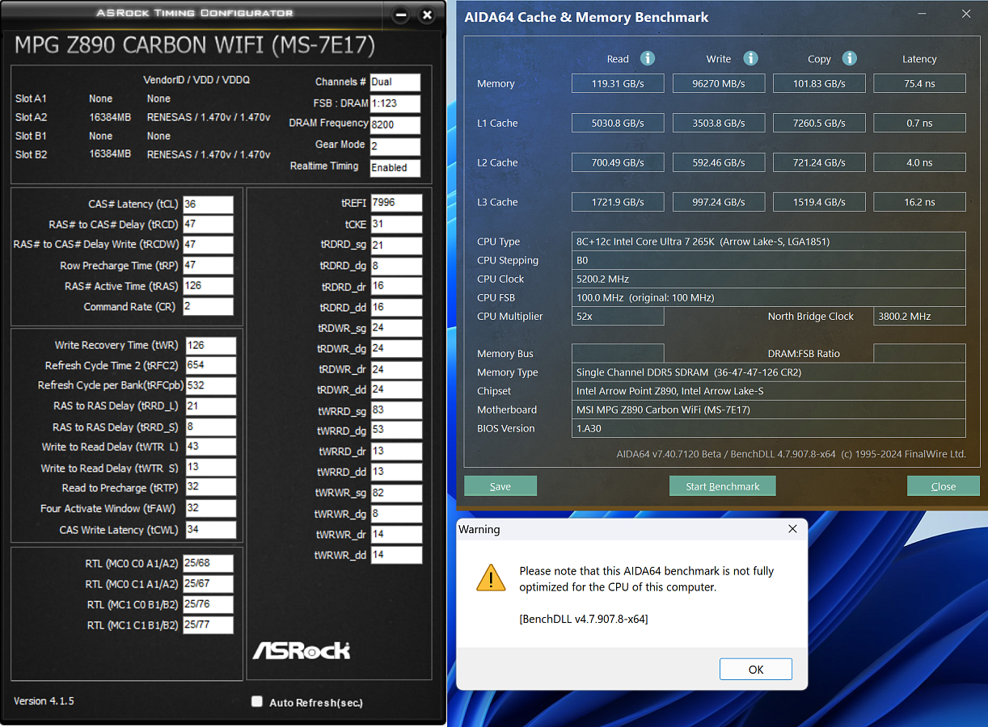Click the tREFI value field
This screenshot has width=988, height=727.
tap(396, 203)
